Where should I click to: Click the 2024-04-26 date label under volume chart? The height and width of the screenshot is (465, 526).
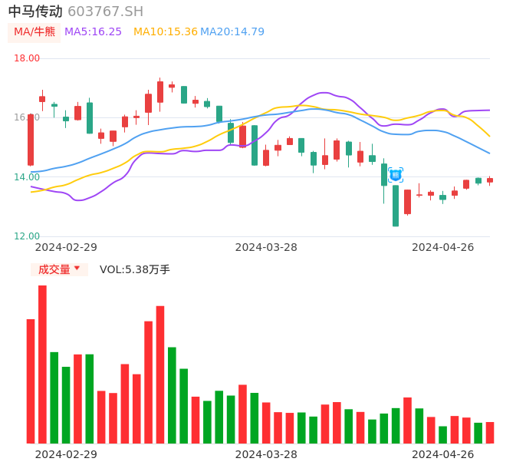pyautogui.click(x=443, y=454)
